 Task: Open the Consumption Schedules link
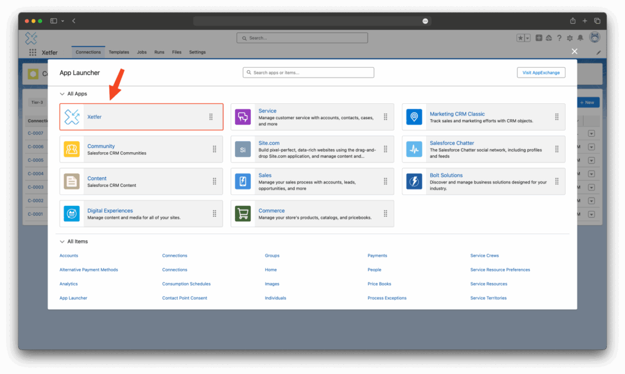[x=186, y=284]
